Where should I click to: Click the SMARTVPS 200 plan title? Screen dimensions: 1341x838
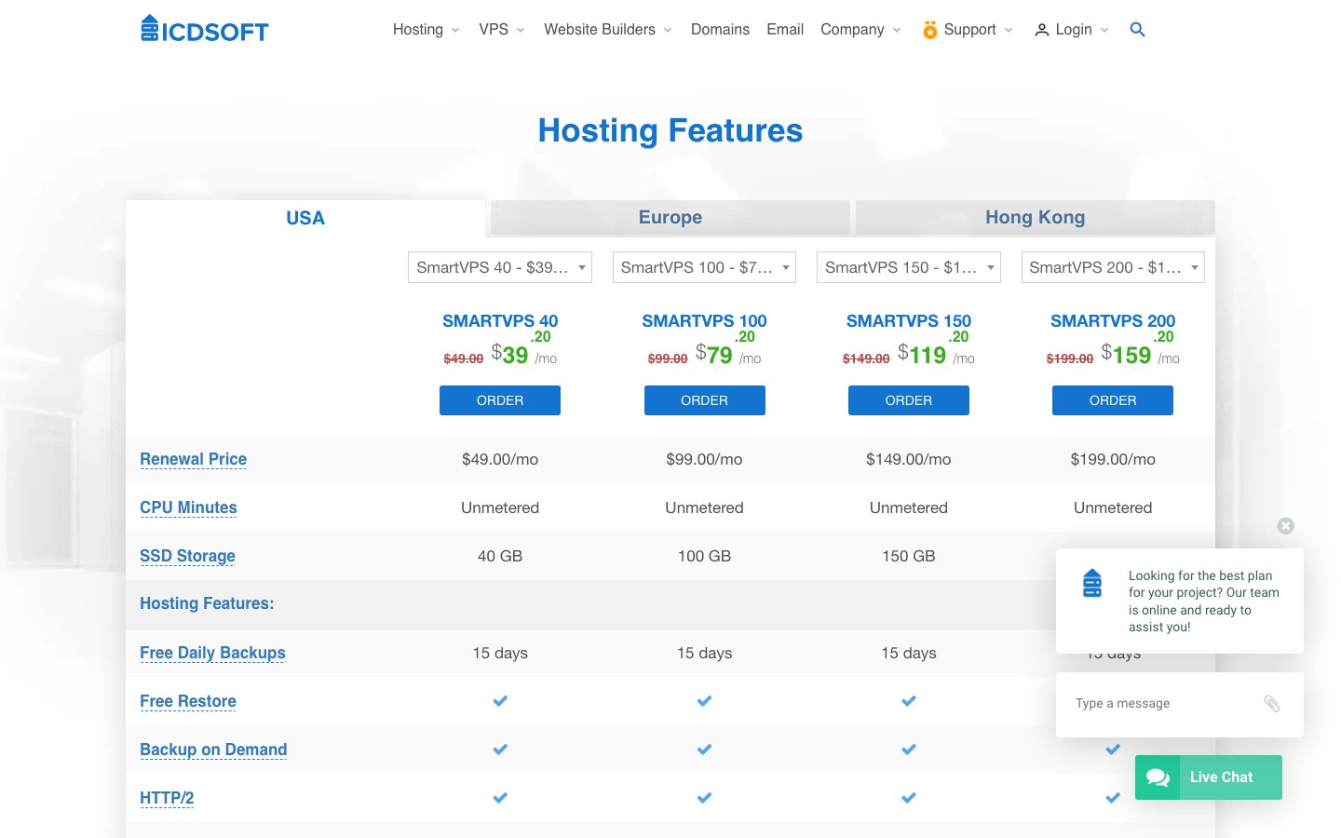point(1113,321)
